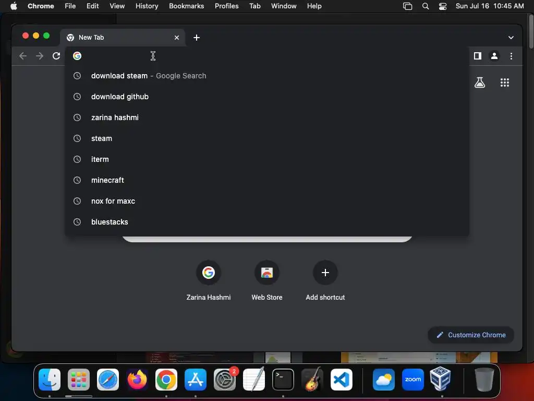Viewport: 534px width, 401px height.
Task: Select the 'bluestacks' suggestion
Action: [267, 221]
